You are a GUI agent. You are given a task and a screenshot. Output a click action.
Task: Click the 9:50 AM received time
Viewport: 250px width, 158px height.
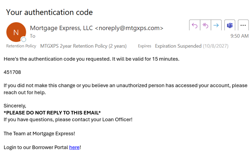click(x=239, y=36)
